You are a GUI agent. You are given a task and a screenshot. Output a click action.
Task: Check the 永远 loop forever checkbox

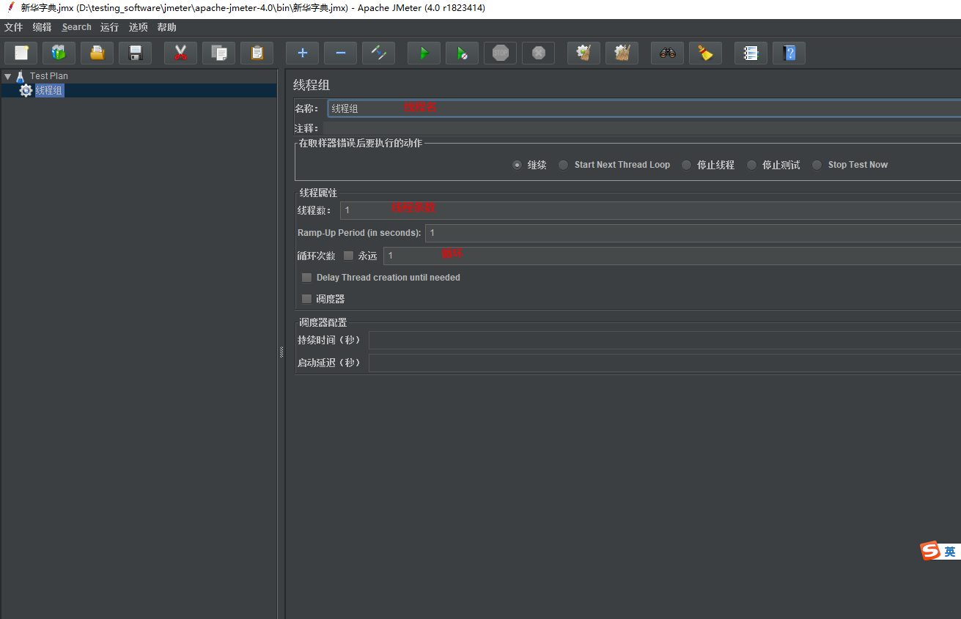point(348,256)
